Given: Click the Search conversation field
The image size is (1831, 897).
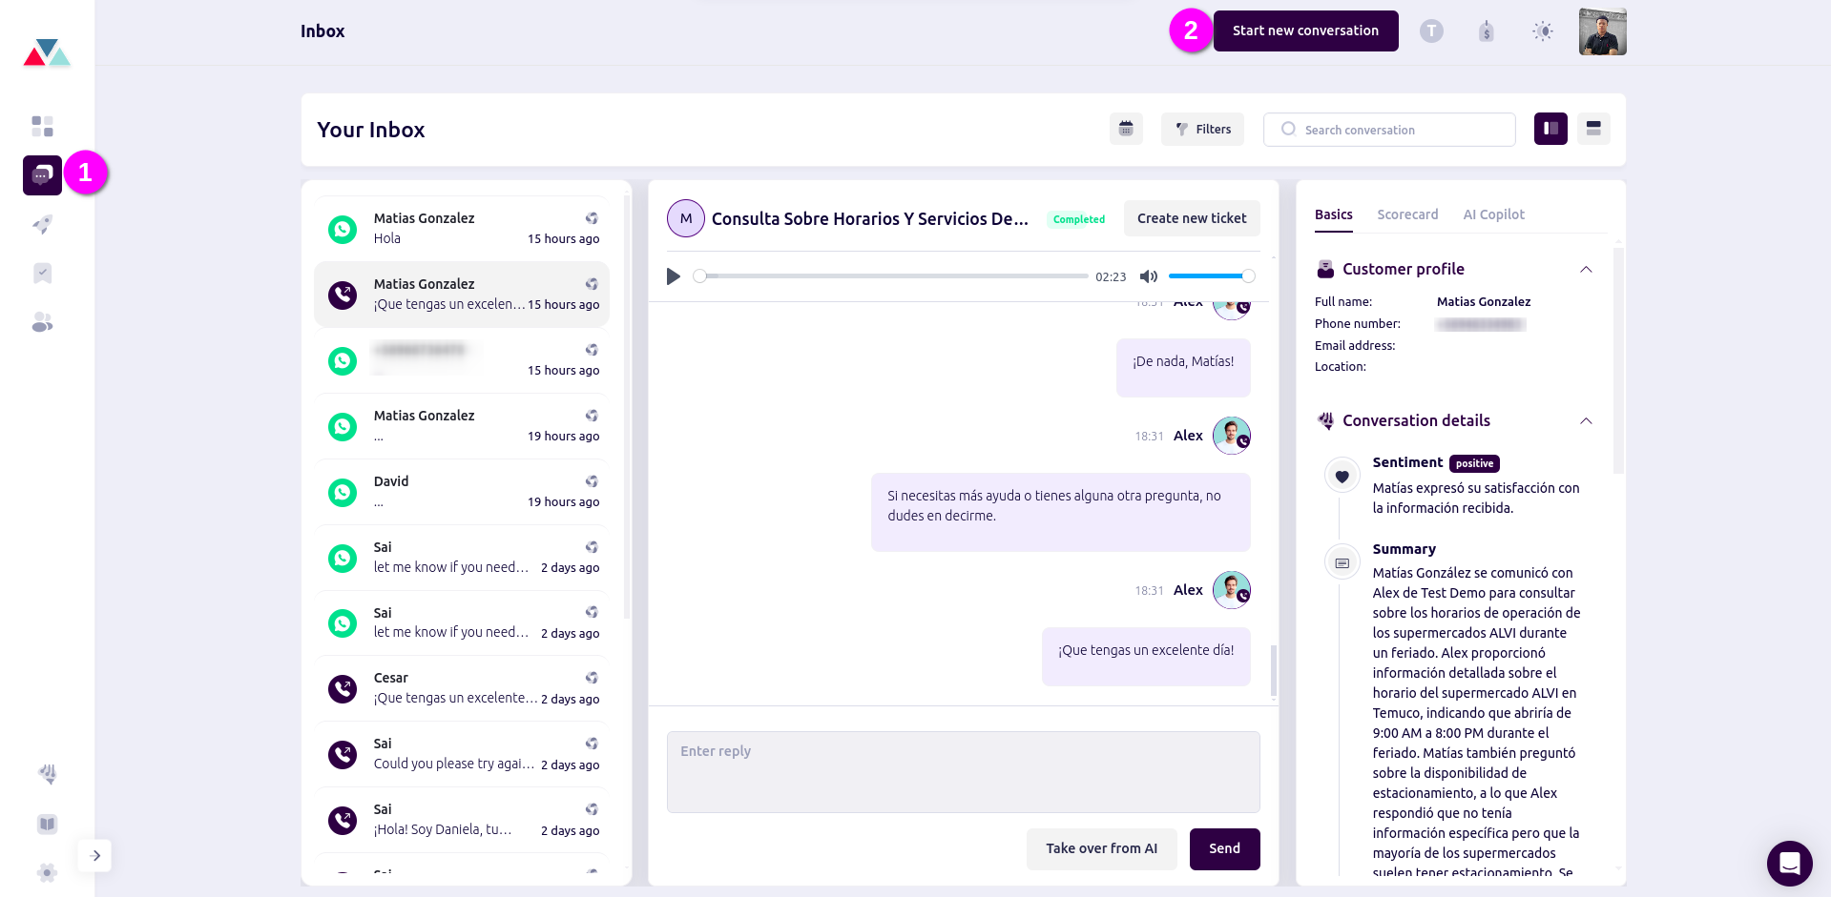Looking at the screenshot, I should click(x=1389, y=130).
